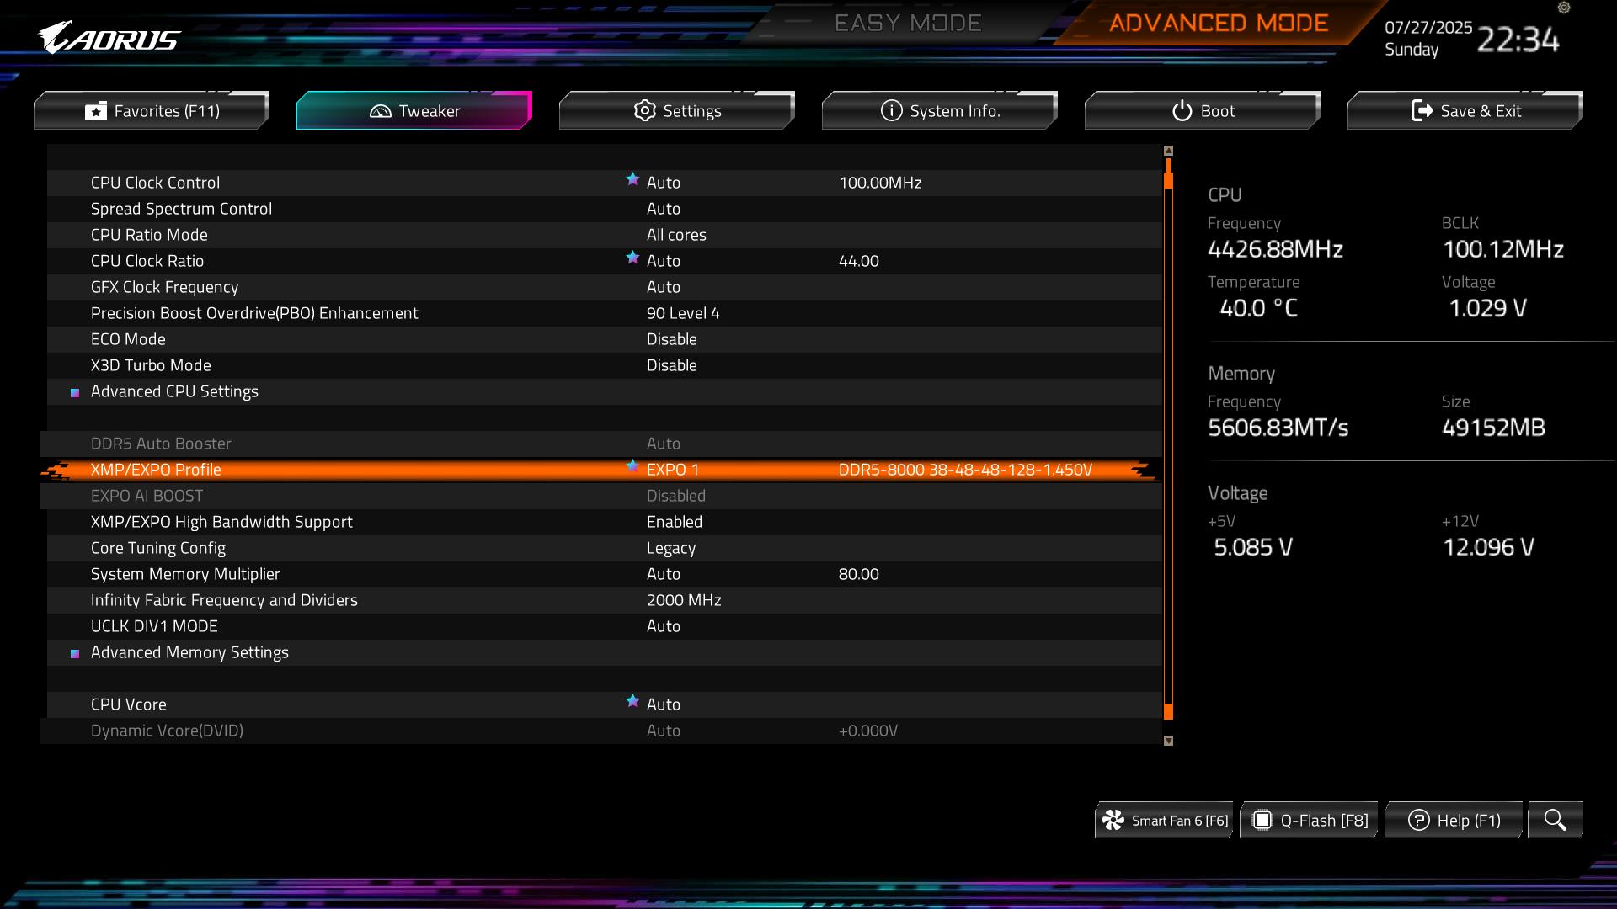
Task: Expand Advanced CPU Settings submenu
Action: coord(174,391)
